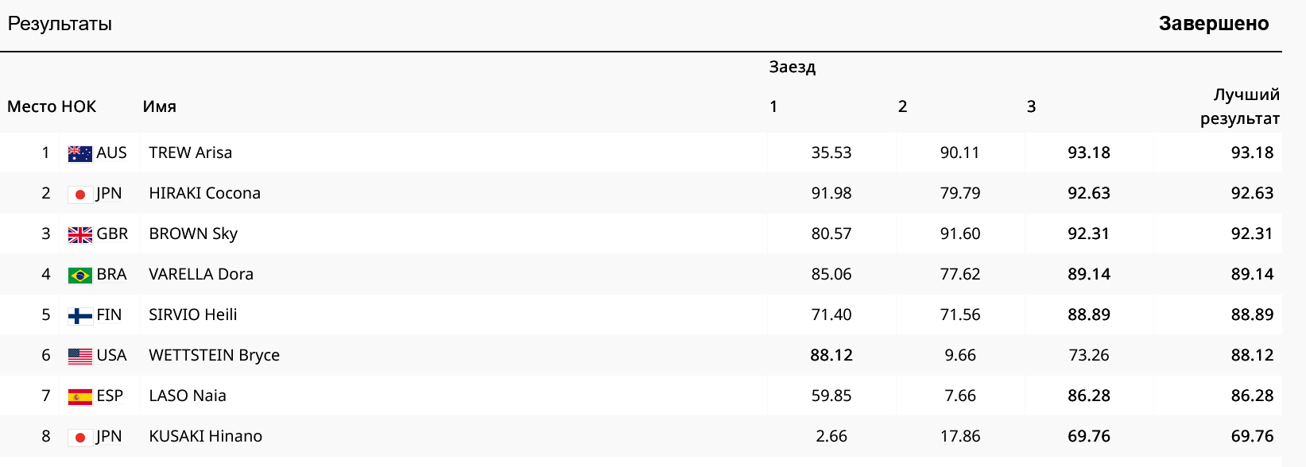Click the Заезд header label
Screen dimensions: 1306x467
(x=792, y=67)
